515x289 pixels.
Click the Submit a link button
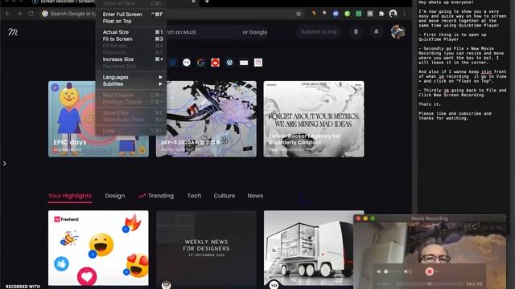(319, 32)
